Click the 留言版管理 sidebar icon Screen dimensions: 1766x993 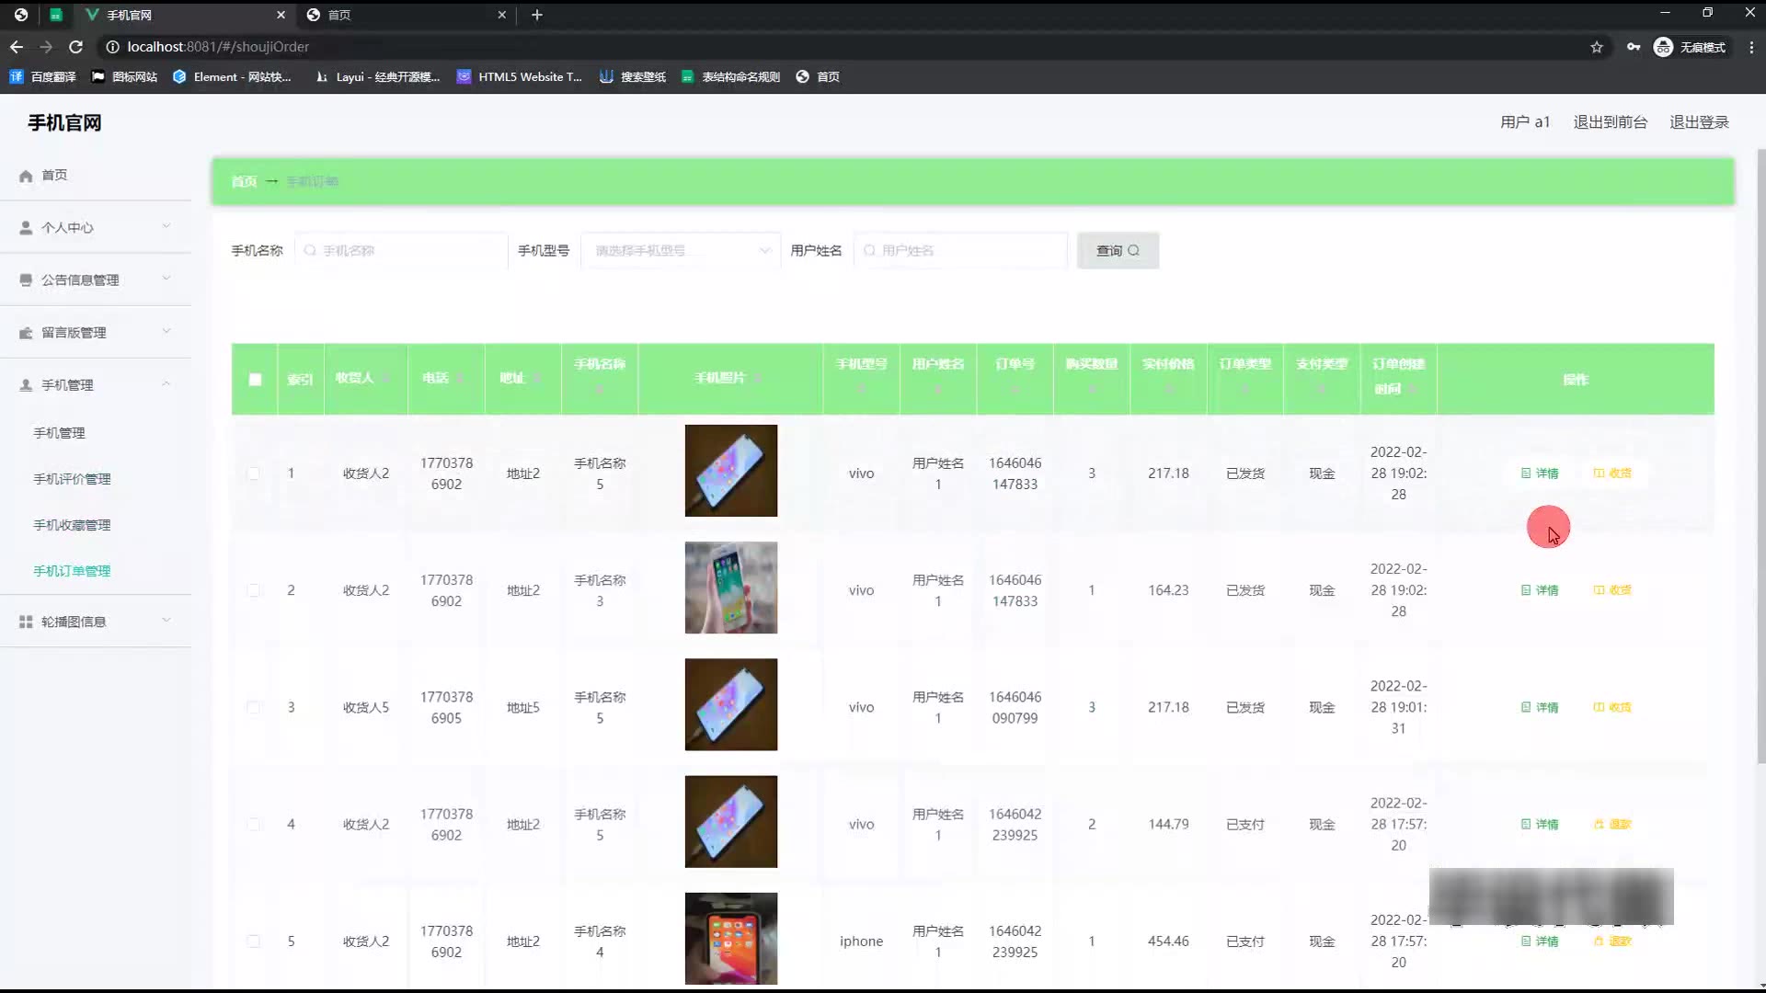click(26, 333)
